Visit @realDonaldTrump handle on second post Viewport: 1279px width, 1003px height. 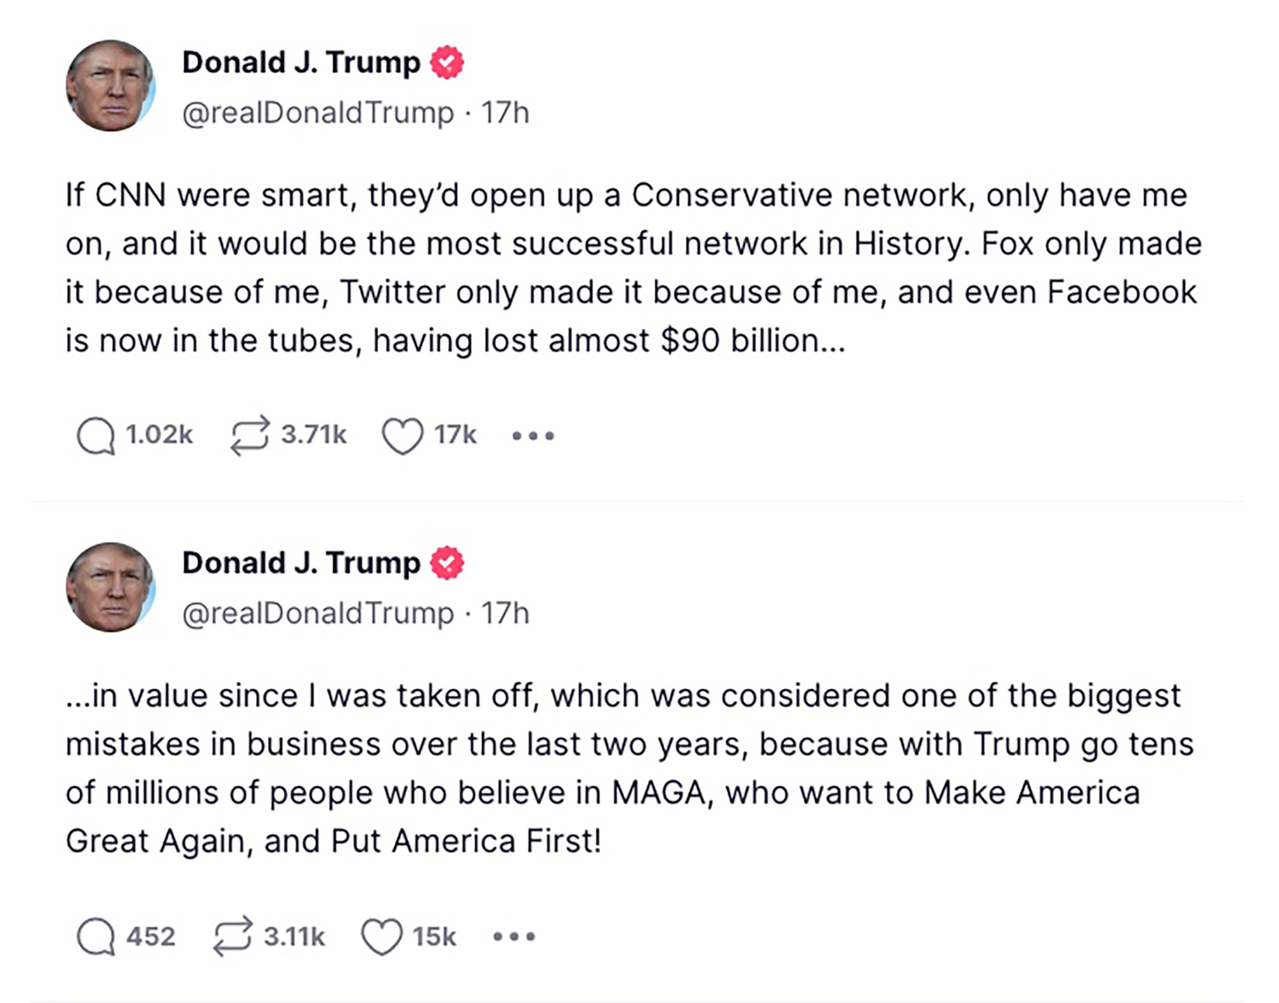coord(318,614)
